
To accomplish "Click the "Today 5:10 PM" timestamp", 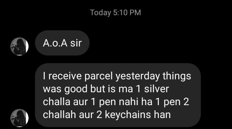I will [x=116, y=13].
